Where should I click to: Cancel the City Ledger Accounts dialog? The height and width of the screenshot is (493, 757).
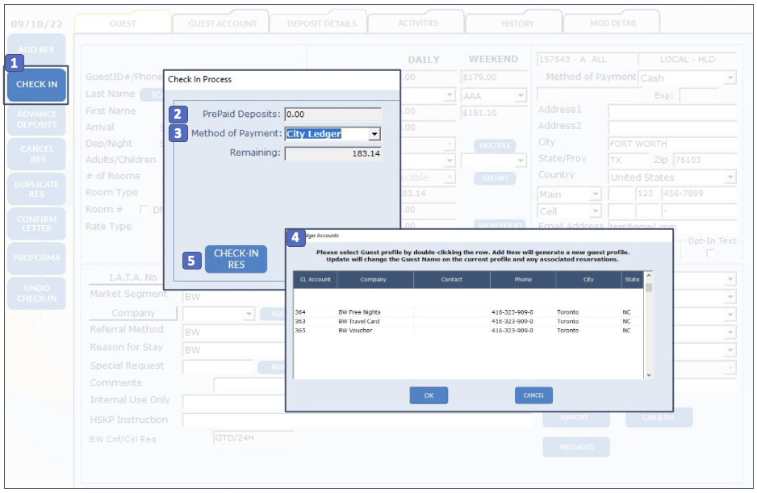tap(533, 395)
